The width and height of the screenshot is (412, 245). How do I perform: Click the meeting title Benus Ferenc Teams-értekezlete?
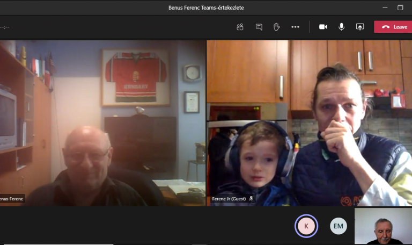206,8
